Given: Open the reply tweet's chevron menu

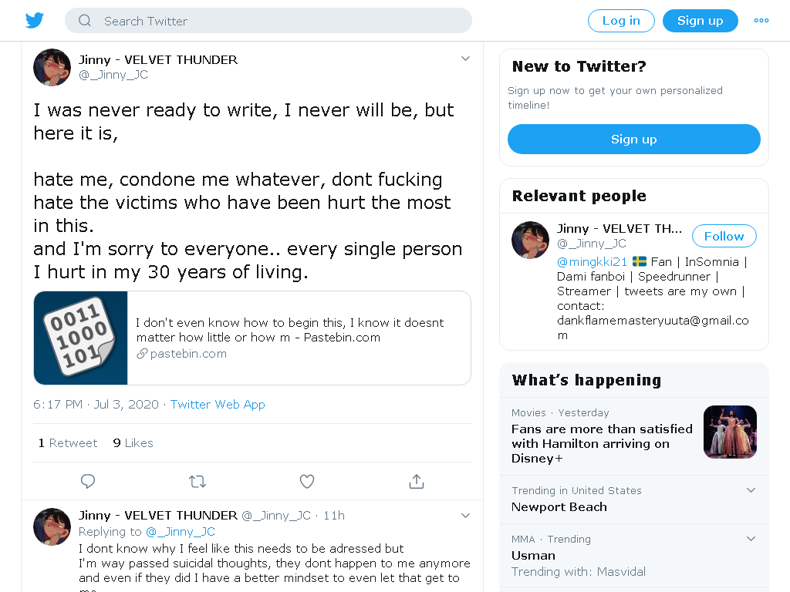Looking at the screenshot, I should (x=465, y=516).
